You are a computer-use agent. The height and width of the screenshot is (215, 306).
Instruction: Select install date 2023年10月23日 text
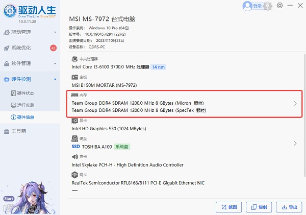110,40
